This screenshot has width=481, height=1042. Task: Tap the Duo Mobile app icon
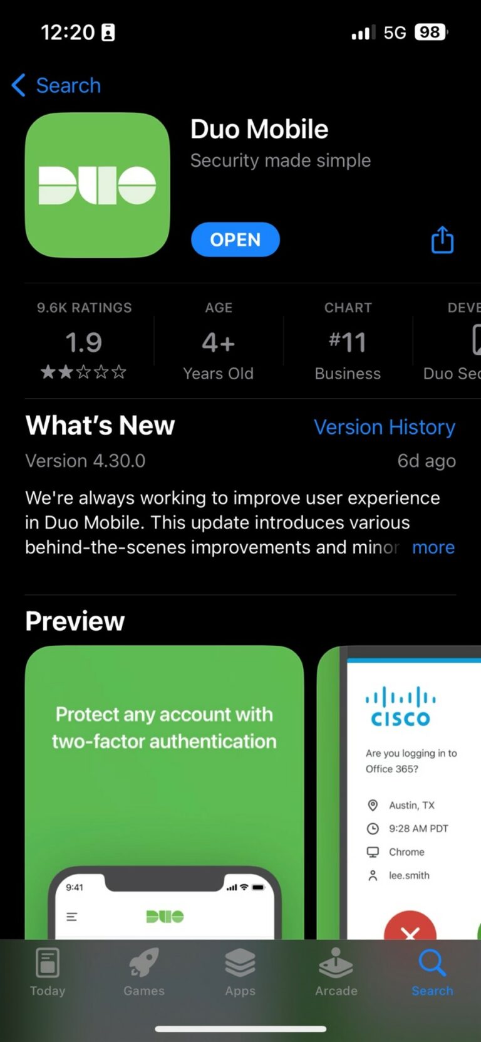click(x=97, y=185)
